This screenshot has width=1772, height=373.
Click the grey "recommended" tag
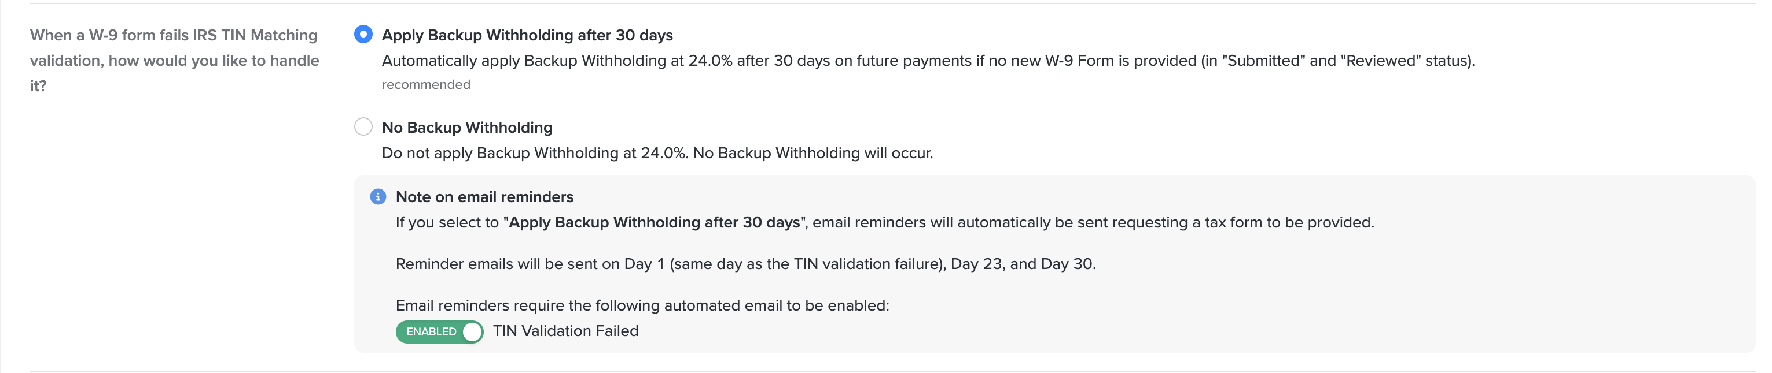[426, 84]
